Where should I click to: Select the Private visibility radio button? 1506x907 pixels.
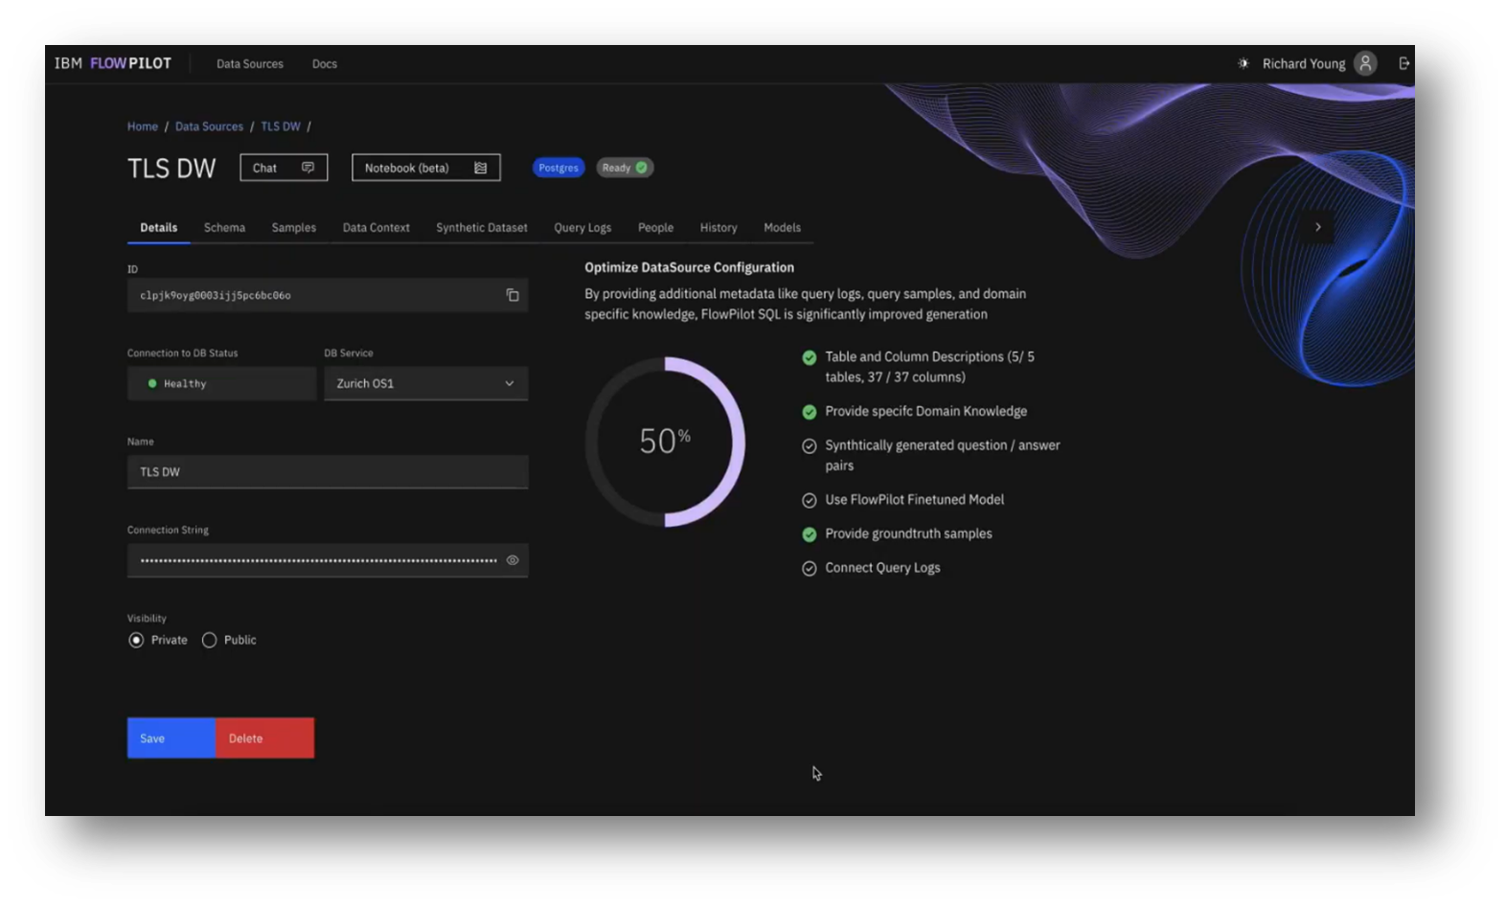pyautogui.click(x=136, y=640)
